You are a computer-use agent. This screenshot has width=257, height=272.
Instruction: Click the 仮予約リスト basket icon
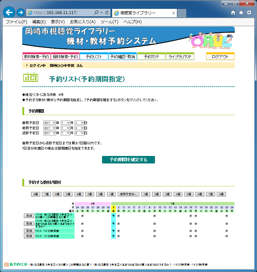(6, 264)
